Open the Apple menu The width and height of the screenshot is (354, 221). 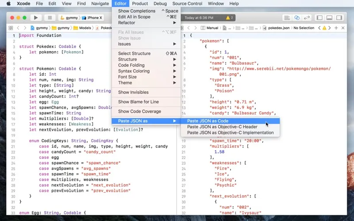[x=8, y=4]
